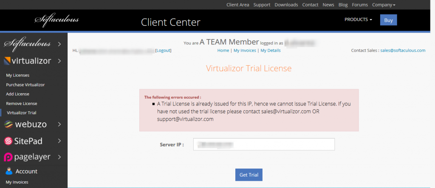Go to the Home link
This screenshot has height=188, width=435.
click(223, 50)
